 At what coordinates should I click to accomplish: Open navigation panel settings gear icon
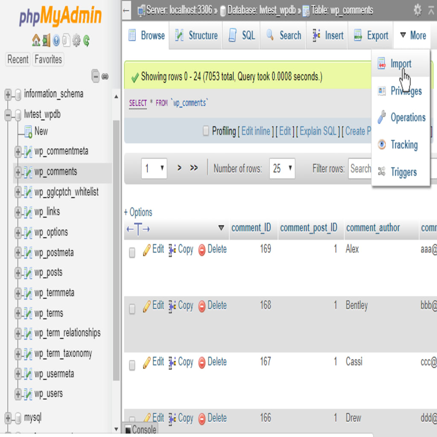pos(76,41)
